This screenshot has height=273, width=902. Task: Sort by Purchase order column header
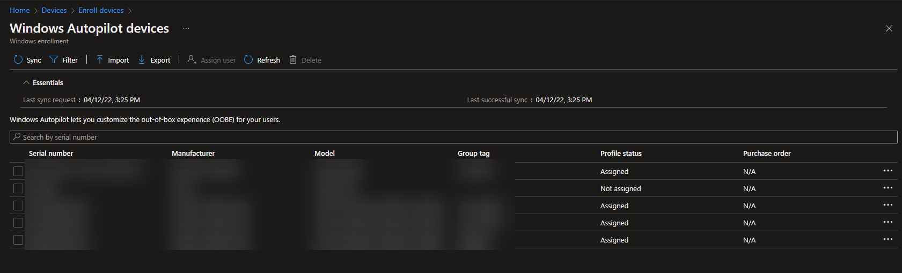[x=767, y=153]
